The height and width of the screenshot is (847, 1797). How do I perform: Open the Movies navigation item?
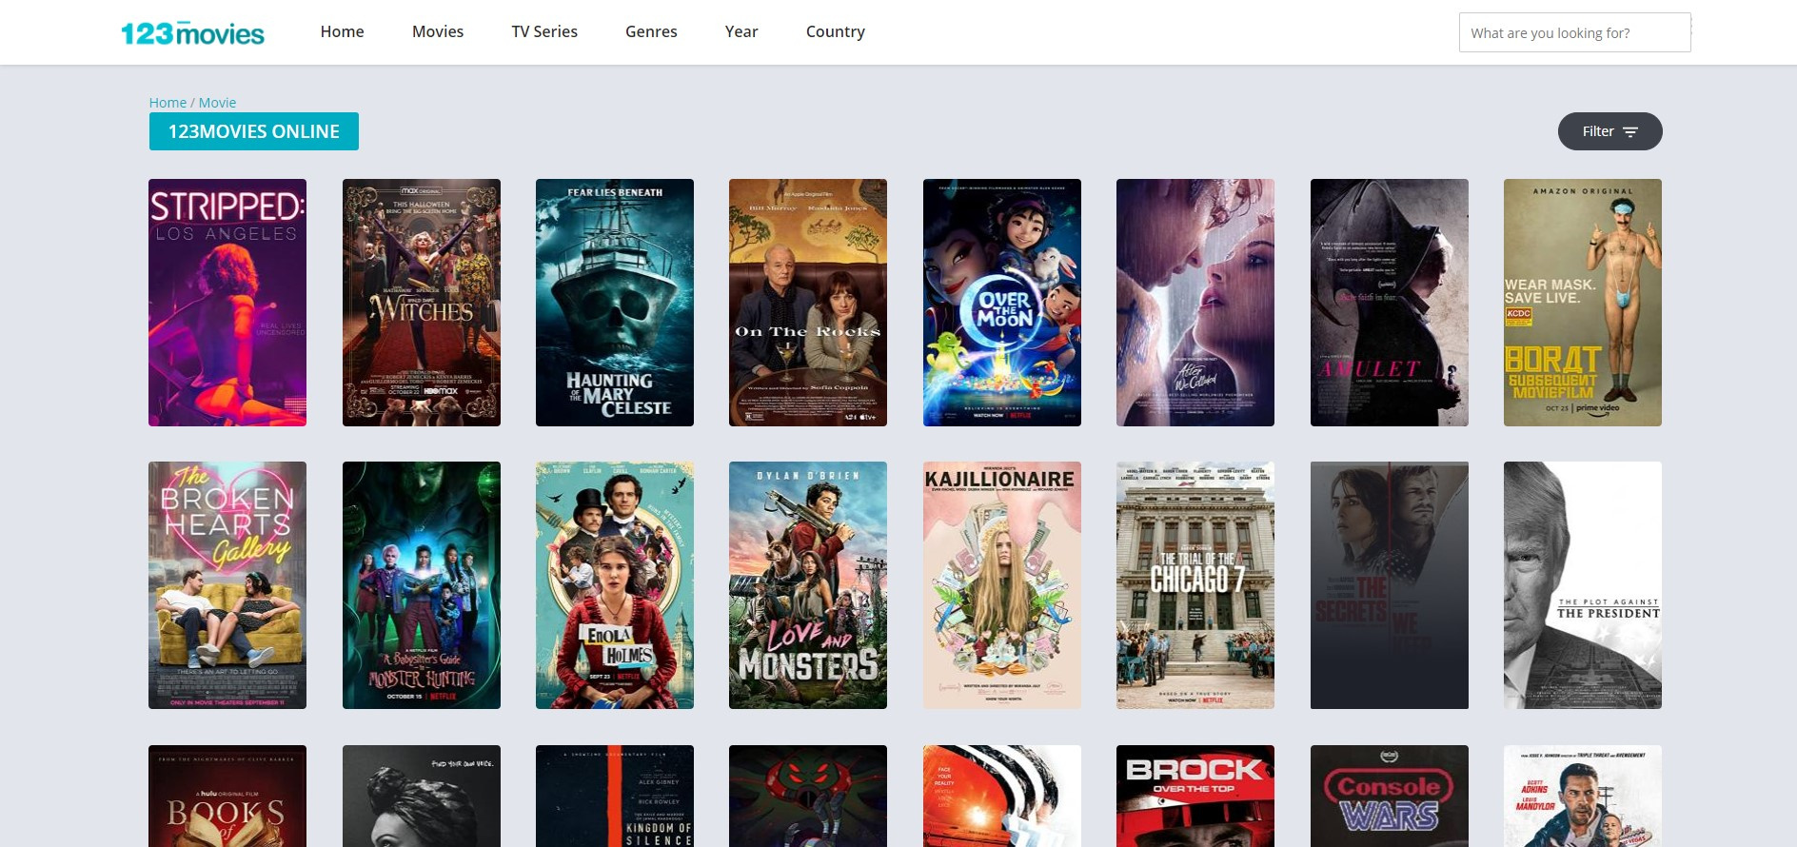(438, 31)
